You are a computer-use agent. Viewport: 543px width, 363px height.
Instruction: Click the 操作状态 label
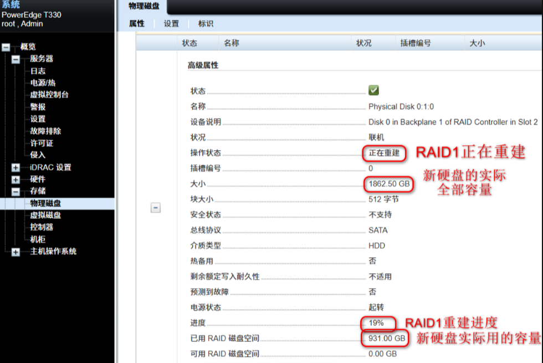pyautogui.click(x=206, y=153)
